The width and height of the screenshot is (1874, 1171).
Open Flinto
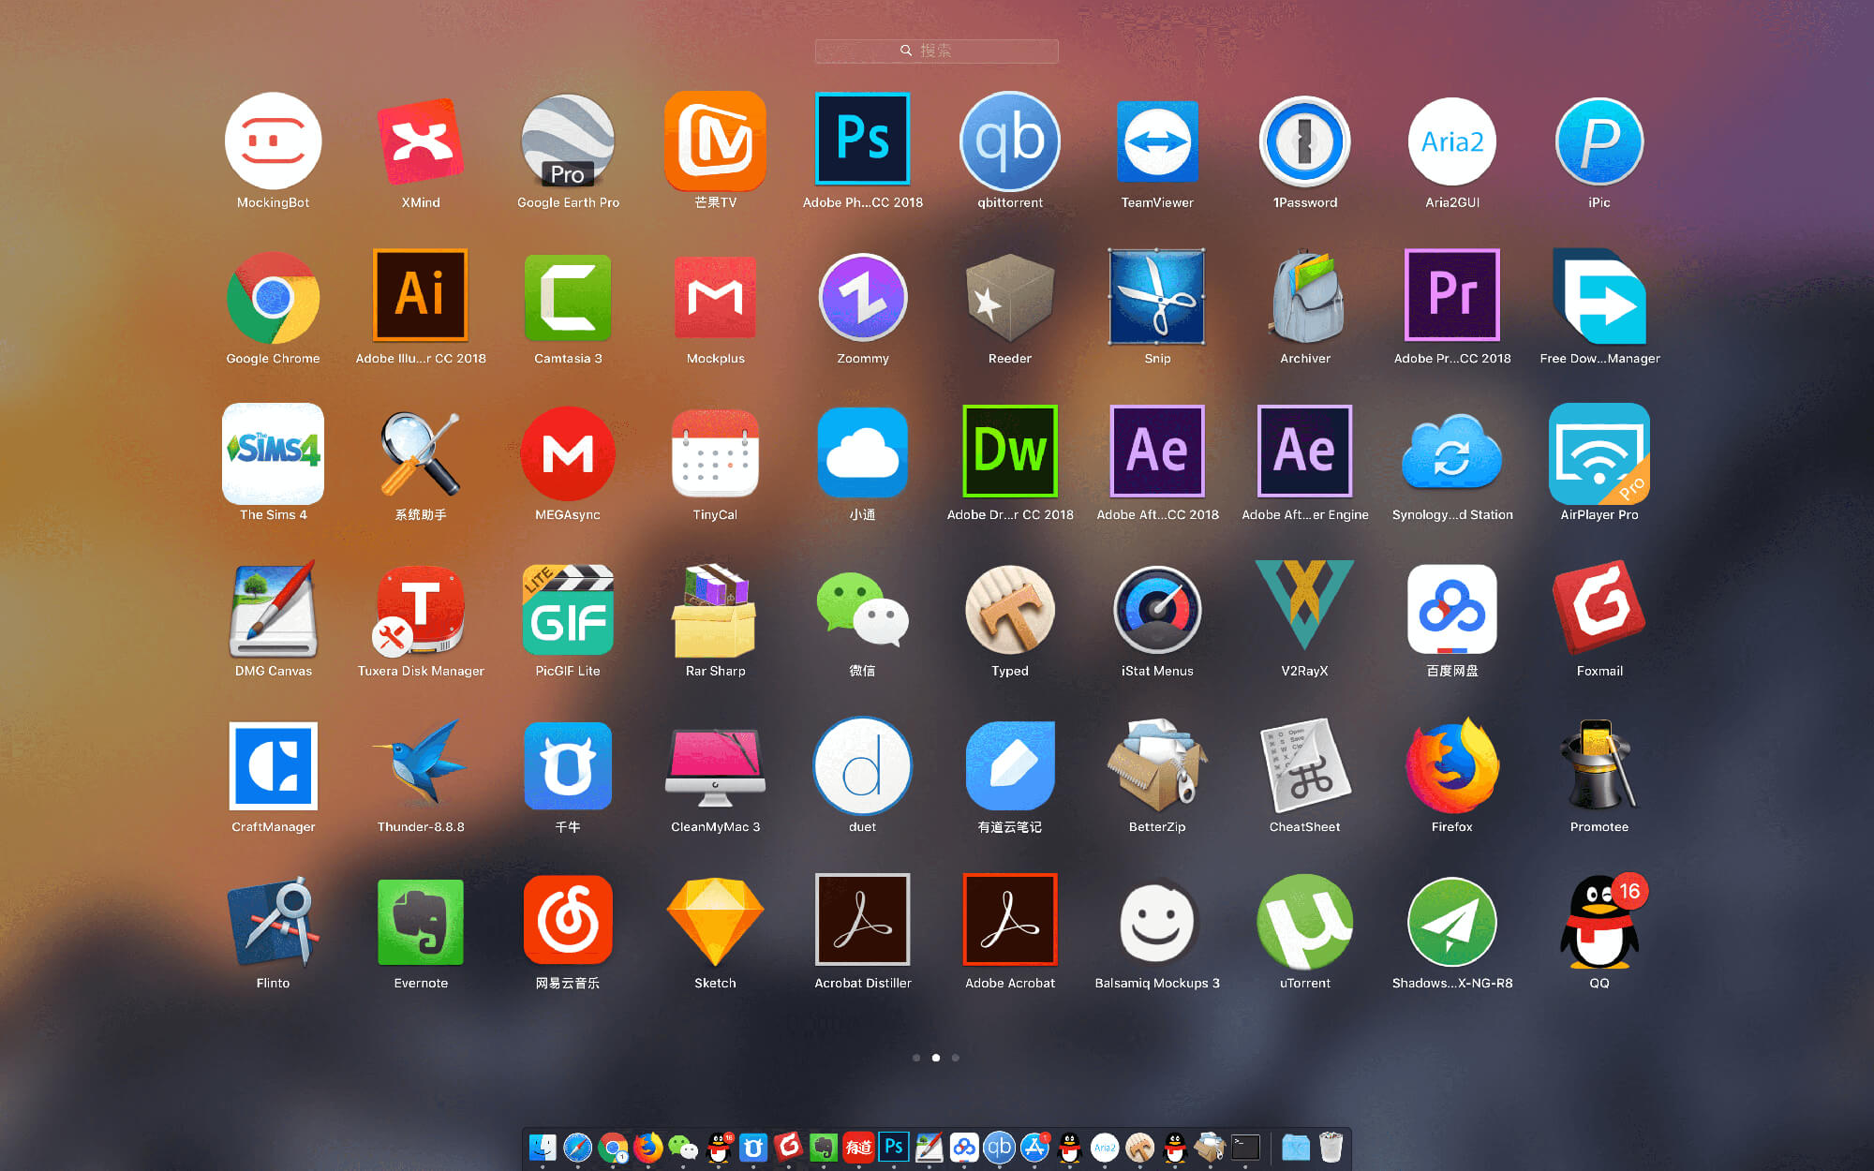pyautogui.click(x=273, y=923)
